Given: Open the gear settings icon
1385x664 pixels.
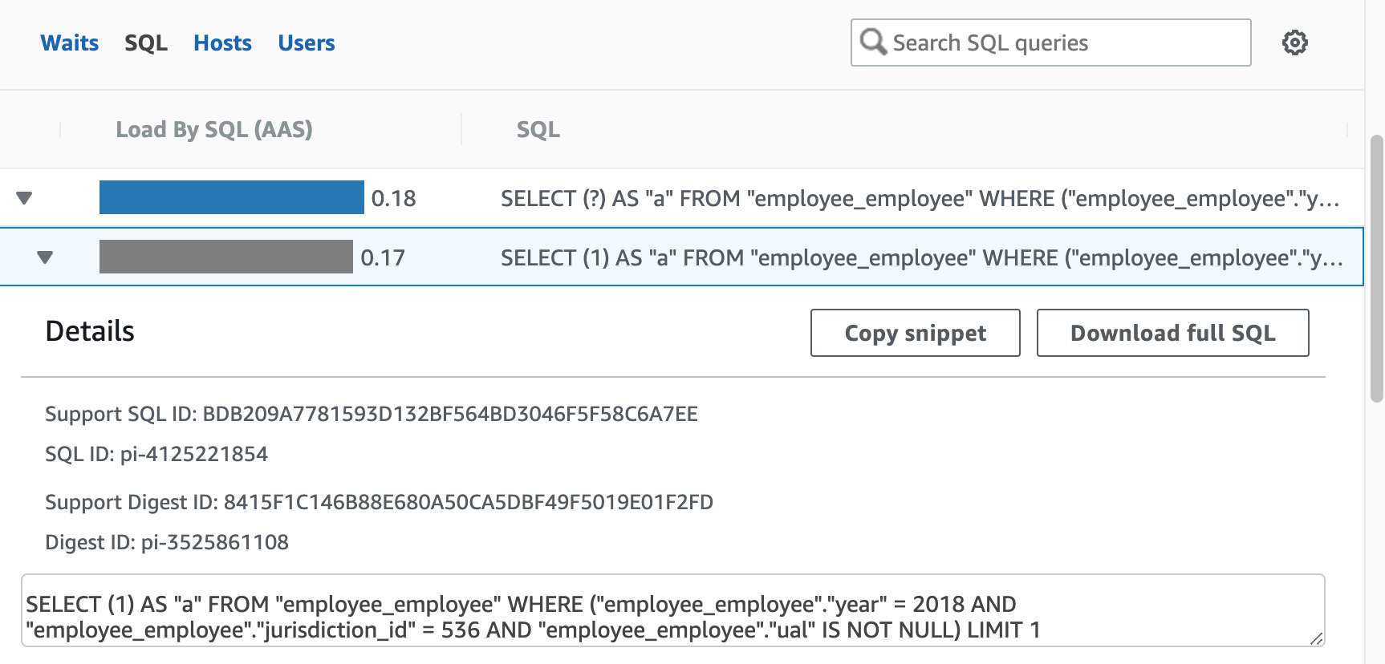Looking at the screenshot, I should [x=1294, y=43].
